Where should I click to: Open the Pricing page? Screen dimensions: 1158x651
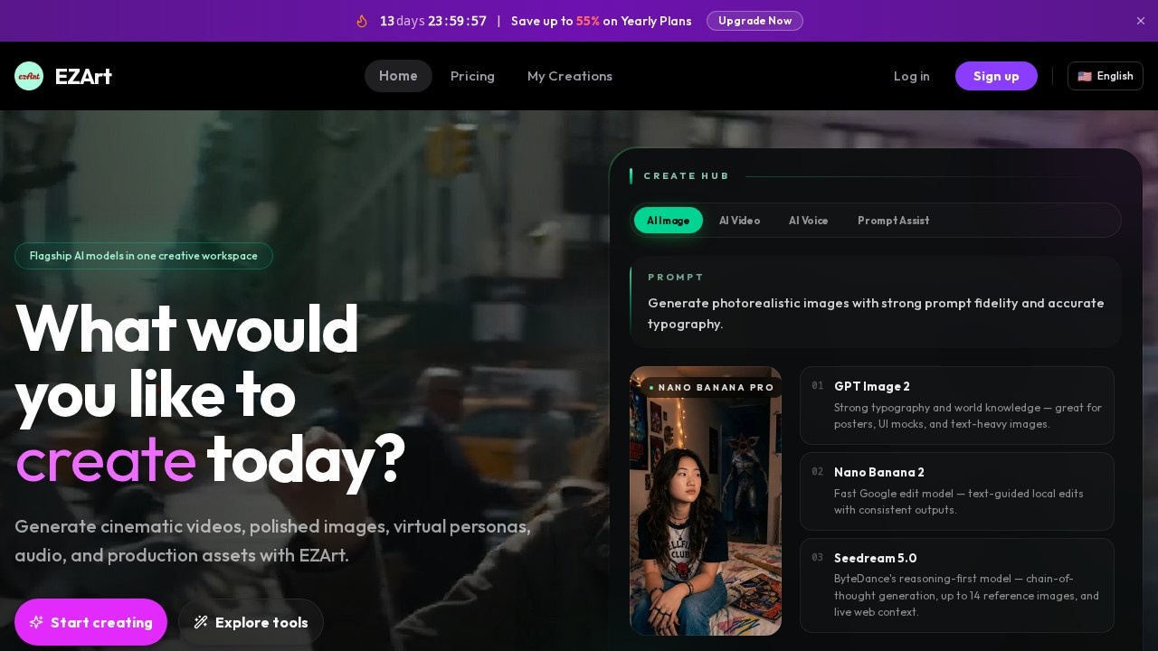pos(472,76)
